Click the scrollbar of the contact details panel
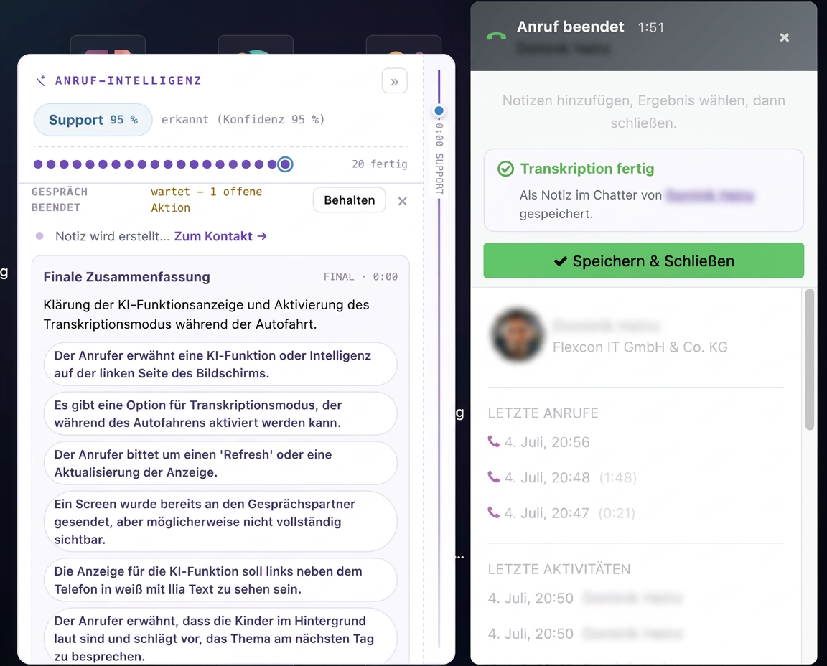827x666 pixels. click(810, 360)
